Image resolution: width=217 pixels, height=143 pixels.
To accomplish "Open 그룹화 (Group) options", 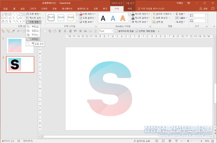I will 181,18.
